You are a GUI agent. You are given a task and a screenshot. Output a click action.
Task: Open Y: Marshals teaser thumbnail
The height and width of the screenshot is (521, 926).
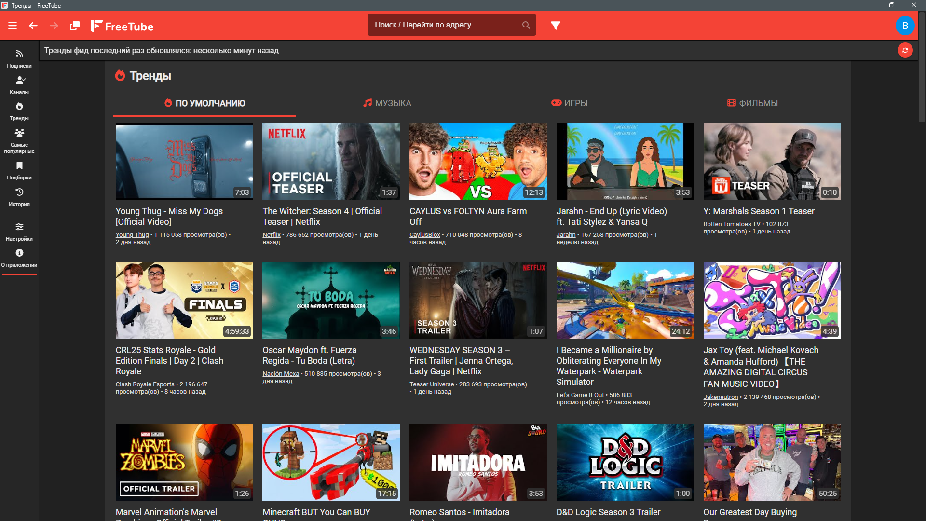coord(772,162)
